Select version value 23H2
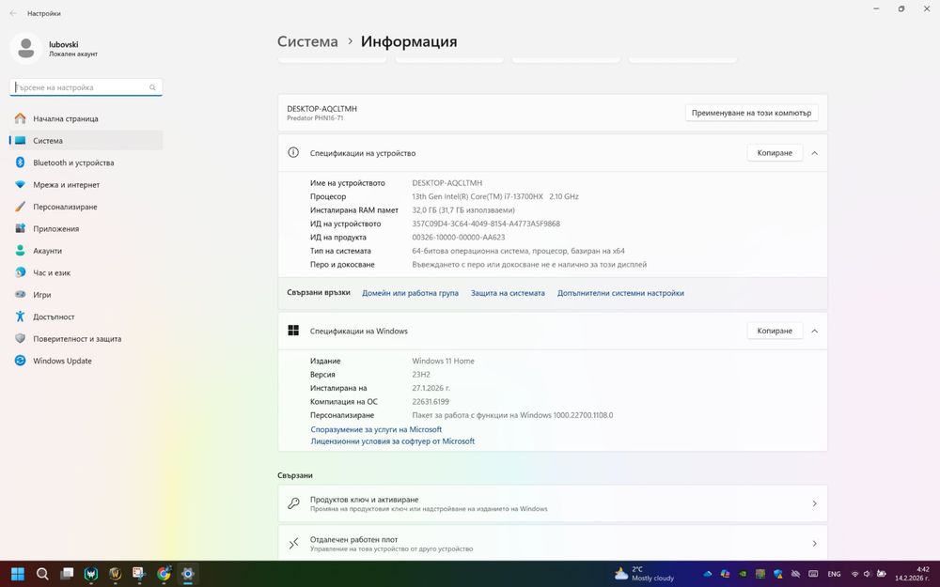This screenshot has width=940, height=587. 421,375
